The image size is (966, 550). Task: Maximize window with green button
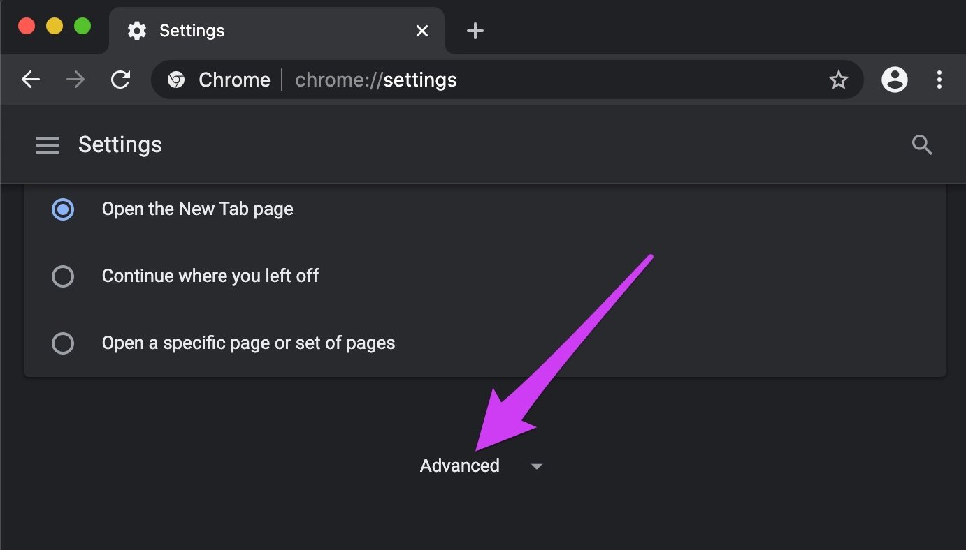pos(82,26)
